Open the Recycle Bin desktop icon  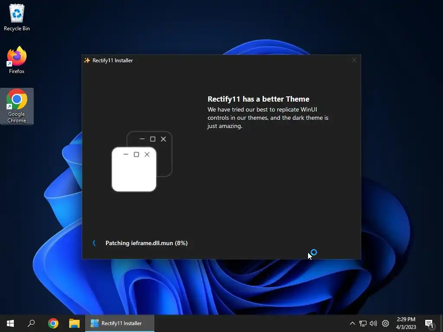pyautogui.click(x=17, y=17)
